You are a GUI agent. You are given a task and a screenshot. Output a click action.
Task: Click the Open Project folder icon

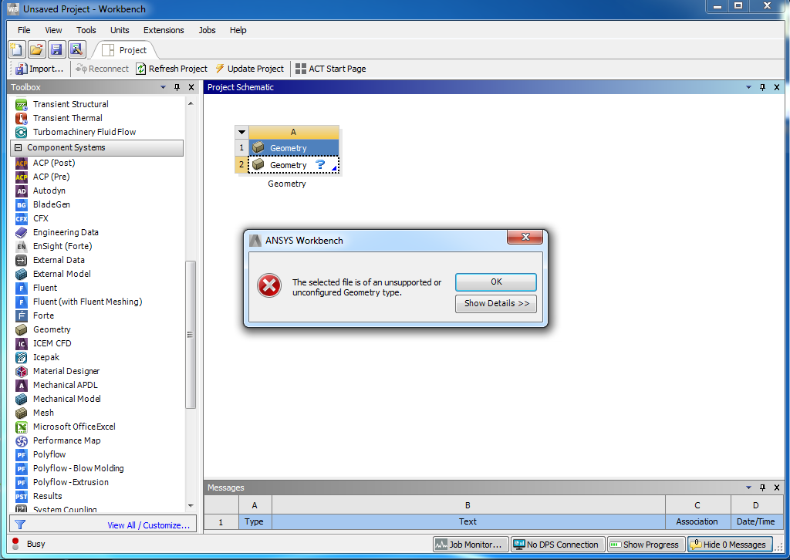(36, 49)
